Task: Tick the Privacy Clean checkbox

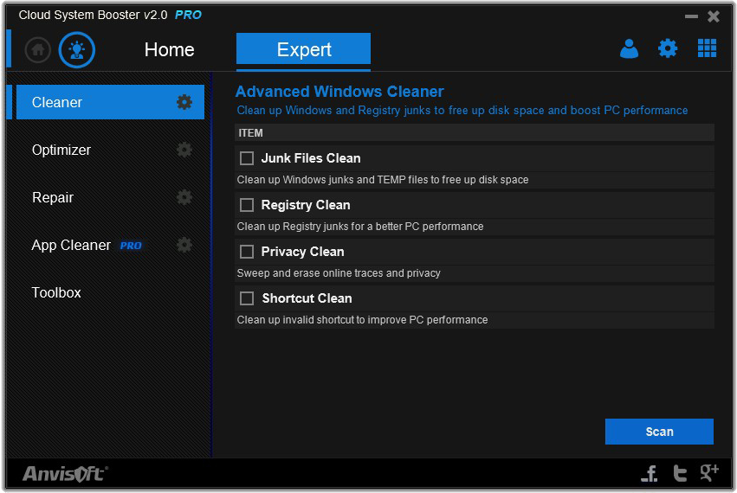Action: click(247, 252)
